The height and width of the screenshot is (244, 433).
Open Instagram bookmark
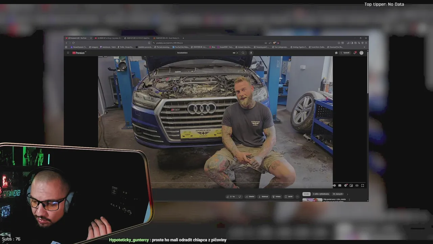tap(93, 47)
